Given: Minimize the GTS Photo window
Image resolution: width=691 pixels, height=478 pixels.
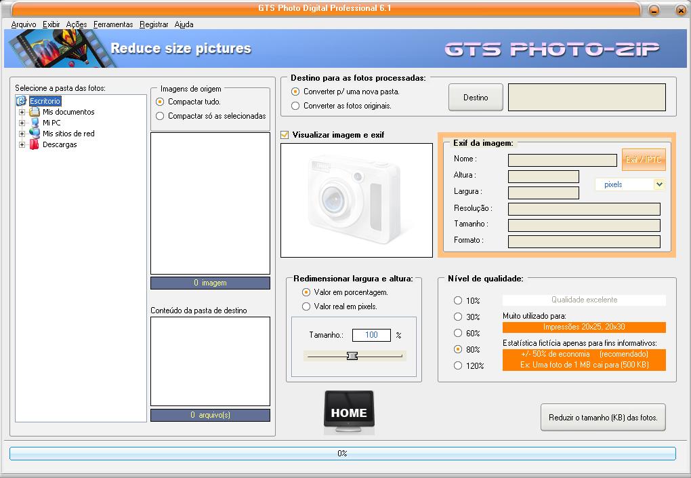Looking at the screenshot, I should click(x=654, y=9).
